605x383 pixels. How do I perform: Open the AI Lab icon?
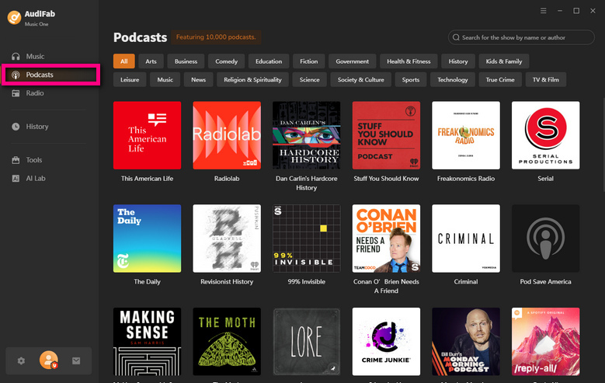(x=16, y=179)
